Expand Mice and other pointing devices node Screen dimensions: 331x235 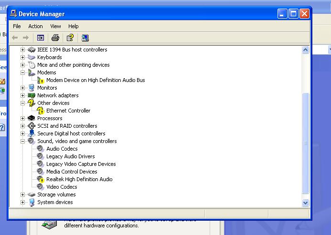pos(22,65)
